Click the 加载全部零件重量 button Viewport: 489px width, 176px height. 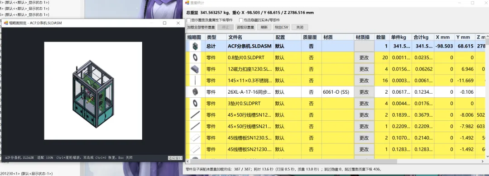[x=201, y=27]
